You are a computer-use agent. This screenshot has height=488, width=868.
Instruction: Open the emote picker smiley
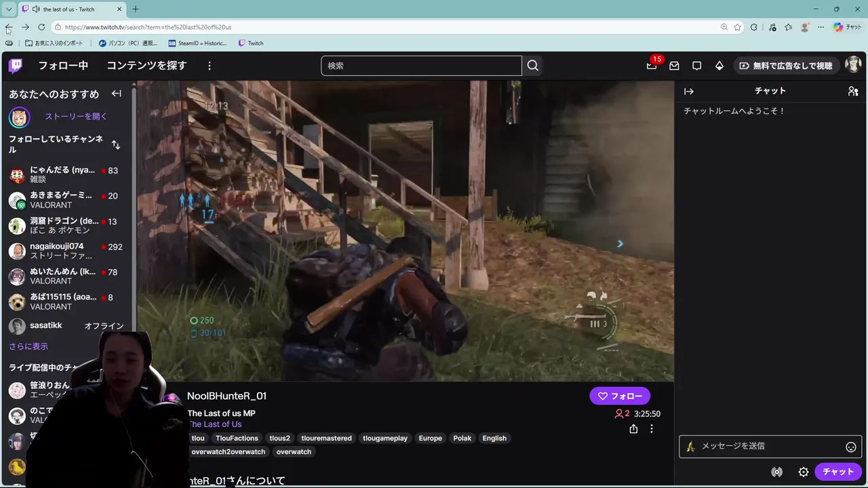851,447
